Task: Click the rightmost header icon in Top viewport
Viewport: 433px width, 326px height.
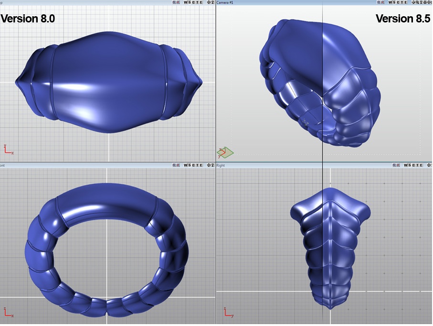Action: pos(212,2)
